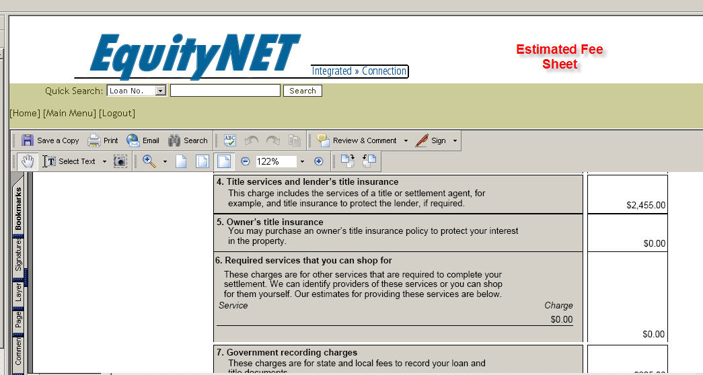Image resolution: width=703 pixels, height=375 pixels.
Task: Select the Zoom In magnifier tool
Action: (x=149, y=161)
